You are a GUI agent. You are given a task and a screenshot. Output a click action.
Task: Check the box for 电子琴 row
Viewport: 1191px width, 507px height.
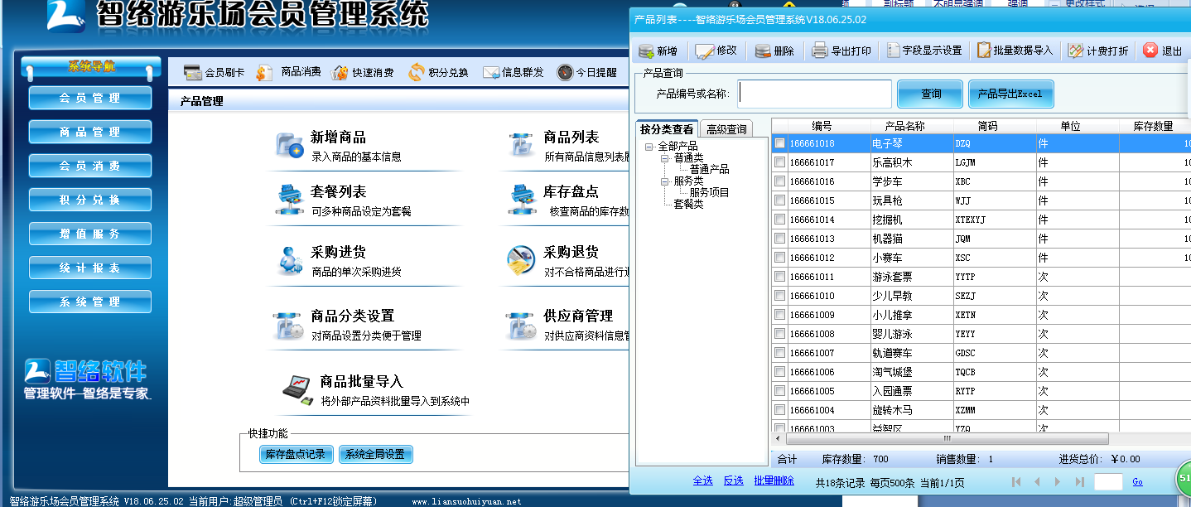pyautogui.click(x=779, y=143)
